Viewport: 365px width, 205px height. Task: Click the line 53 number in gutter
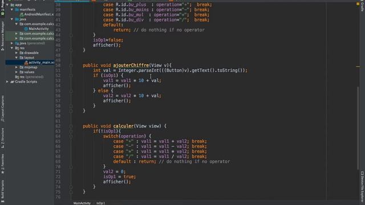pos(58,80)
